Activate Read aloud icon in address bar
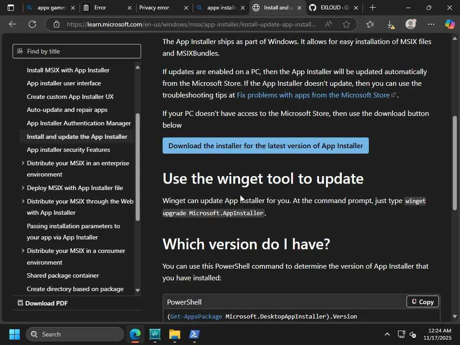Screen dimensions: 460x345 (328, 24)
